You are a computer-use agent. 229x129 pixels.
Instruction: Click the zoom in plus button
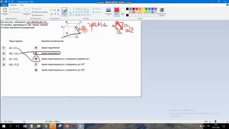[227, 121]
